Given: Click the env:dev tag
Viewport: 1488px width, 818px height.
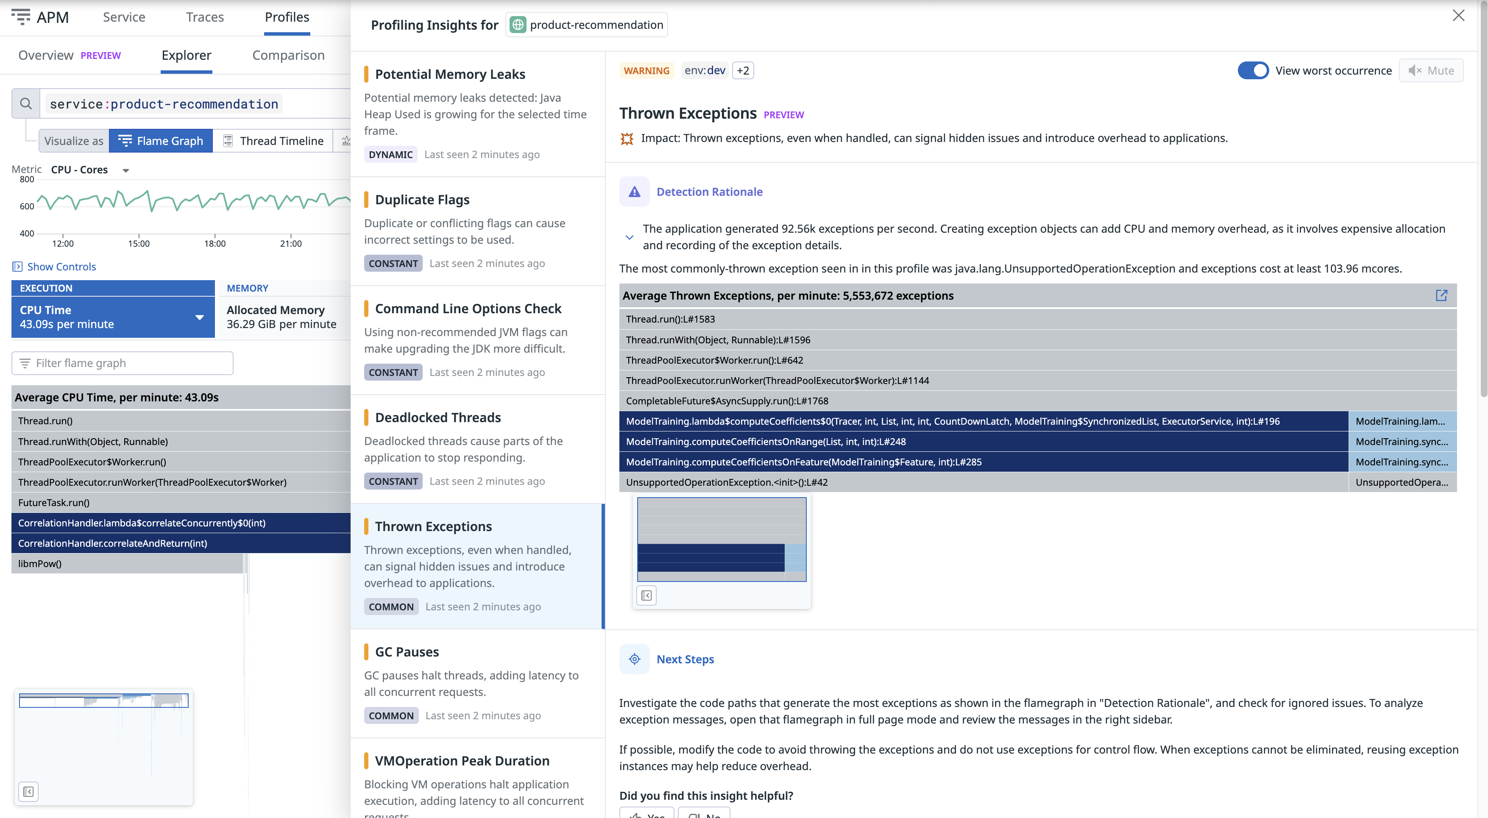Looking at the screenshot, I should coord(705,70).
